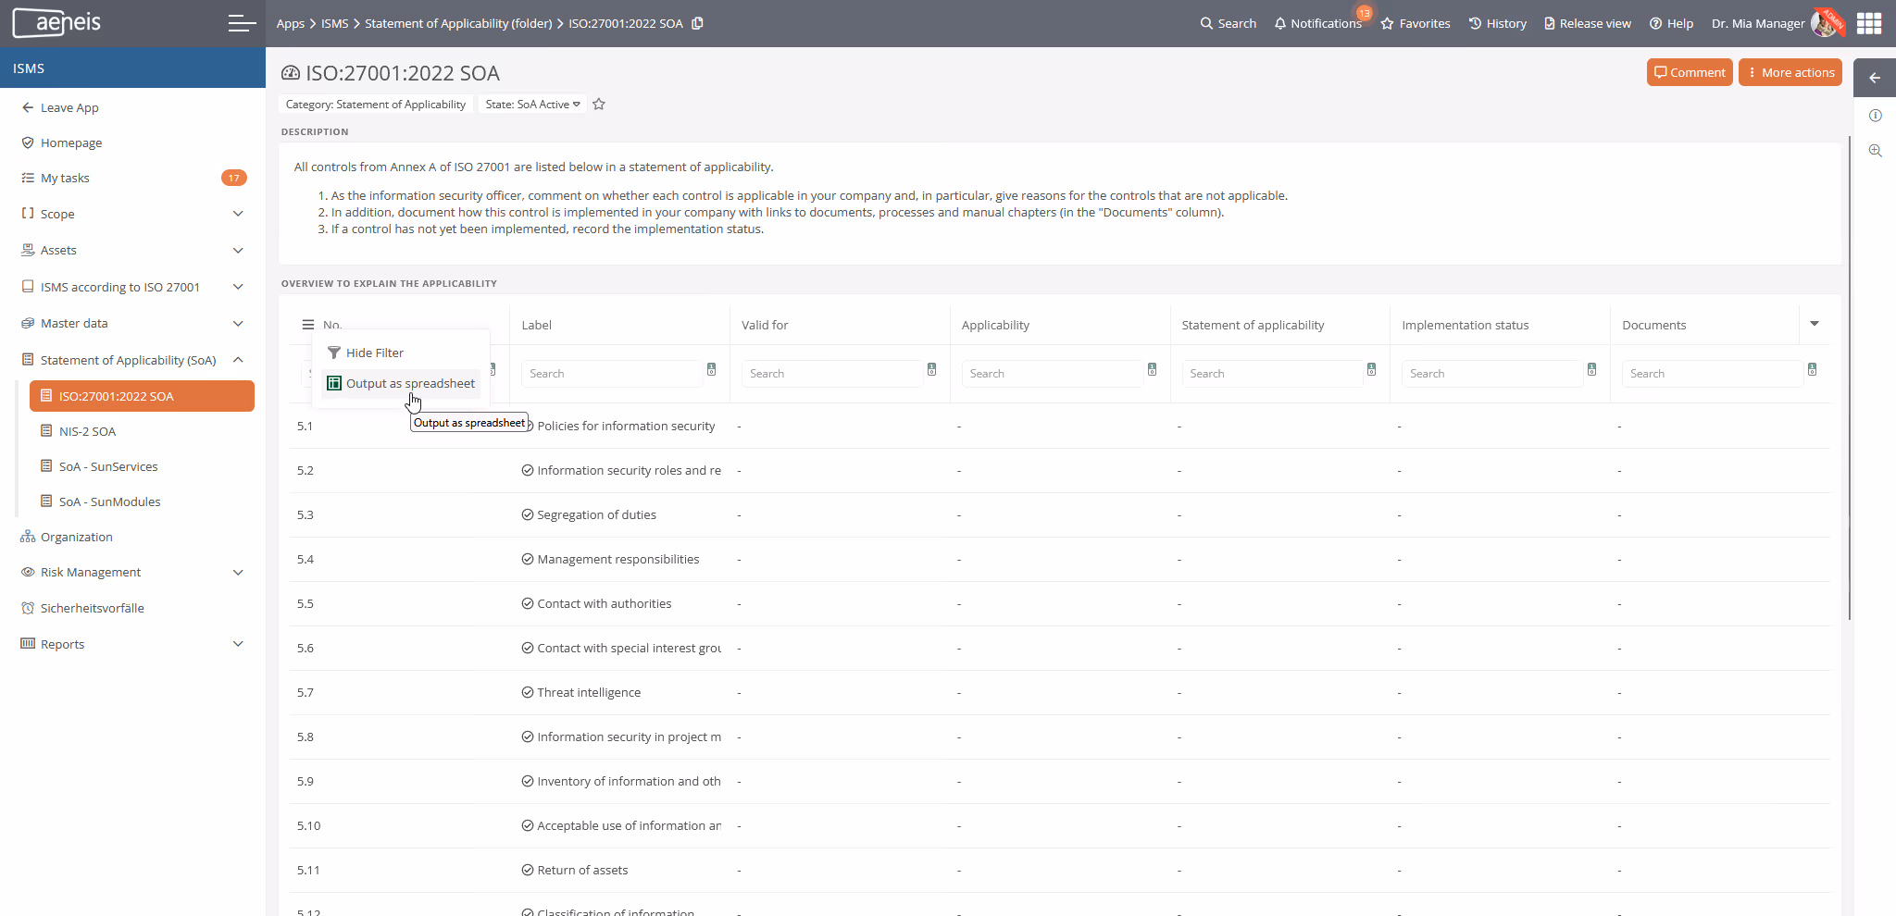1896x916 pixels.
Task: Go to ISMS breadcrumb
Action: point(335,23)
